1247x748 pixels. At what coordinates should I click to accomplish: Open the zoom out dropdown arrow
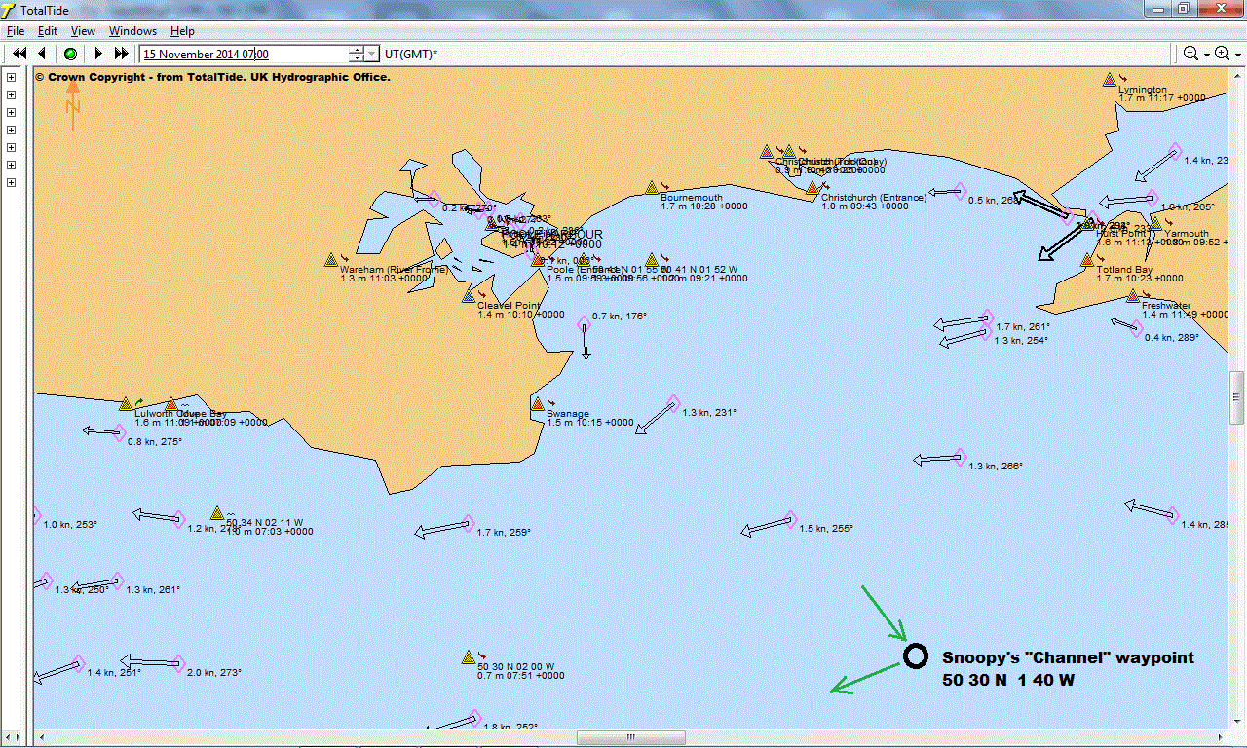[x=1206, y=55]
